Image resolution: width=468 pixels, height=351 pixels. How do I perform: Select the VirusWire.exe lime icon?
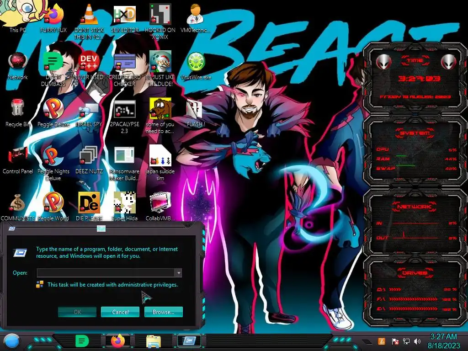pyautogui.click(x=196, y=66)
